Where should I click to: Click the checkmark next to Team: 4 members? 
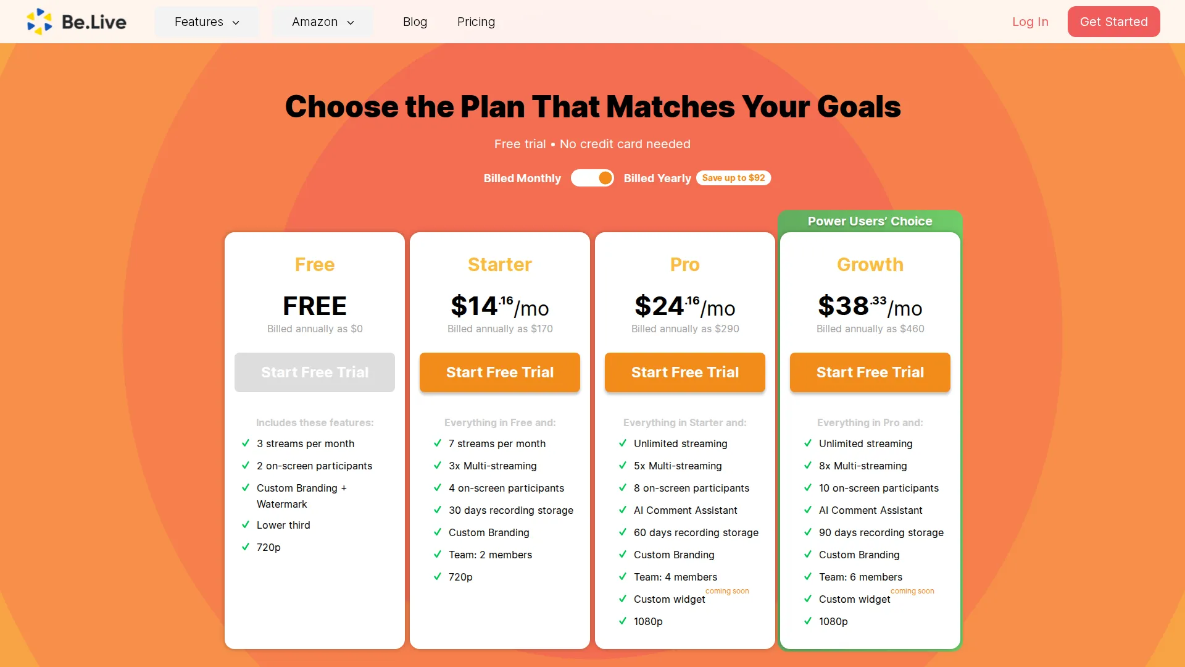(622, 577)
